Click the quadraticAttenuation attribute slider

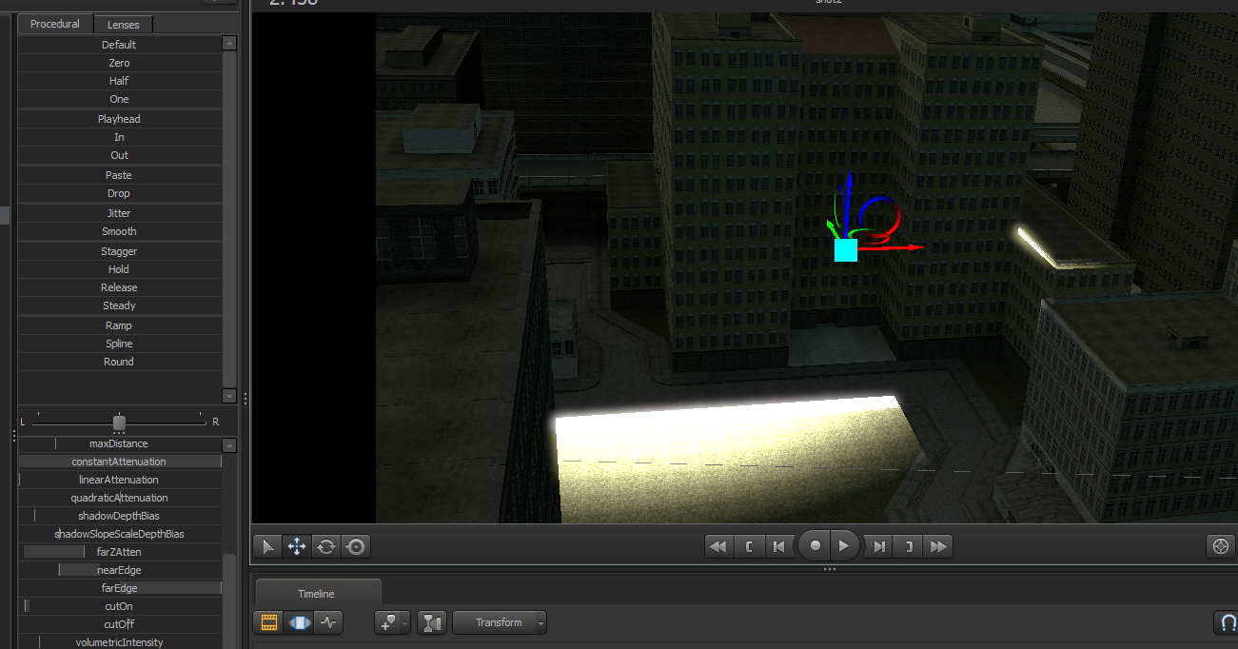(x=120, y=498)
